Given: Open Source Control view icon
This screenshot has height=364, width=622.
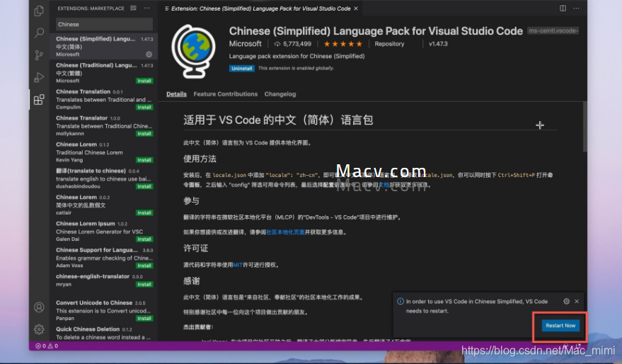Looking at the screenshot, I should click(39, 55).
